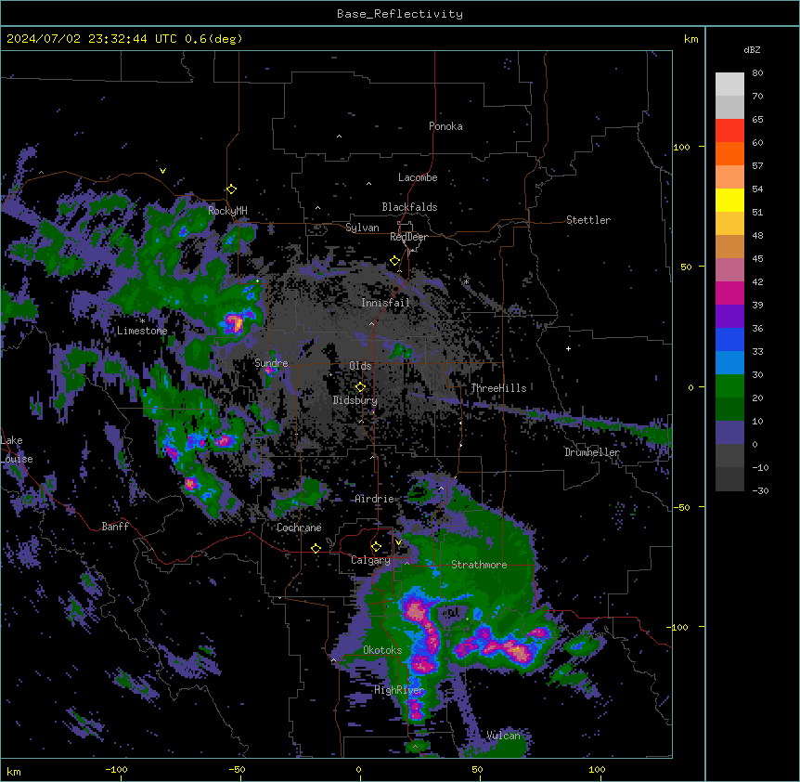Click the RockyMH label
800x782 pixels.
point(227,210)
